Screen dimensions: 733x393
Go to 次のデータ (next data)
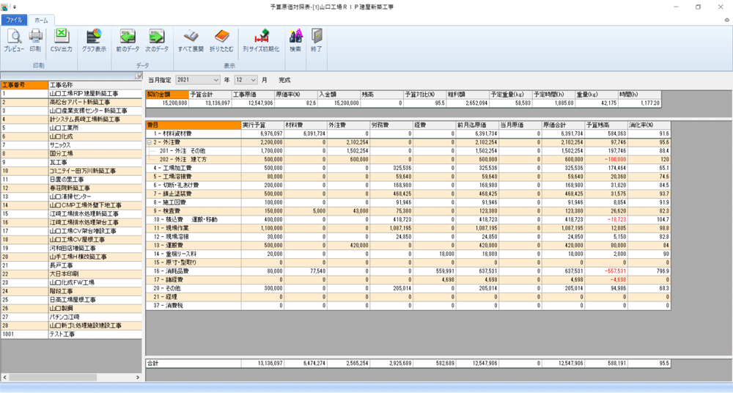[x=156, y=40]
